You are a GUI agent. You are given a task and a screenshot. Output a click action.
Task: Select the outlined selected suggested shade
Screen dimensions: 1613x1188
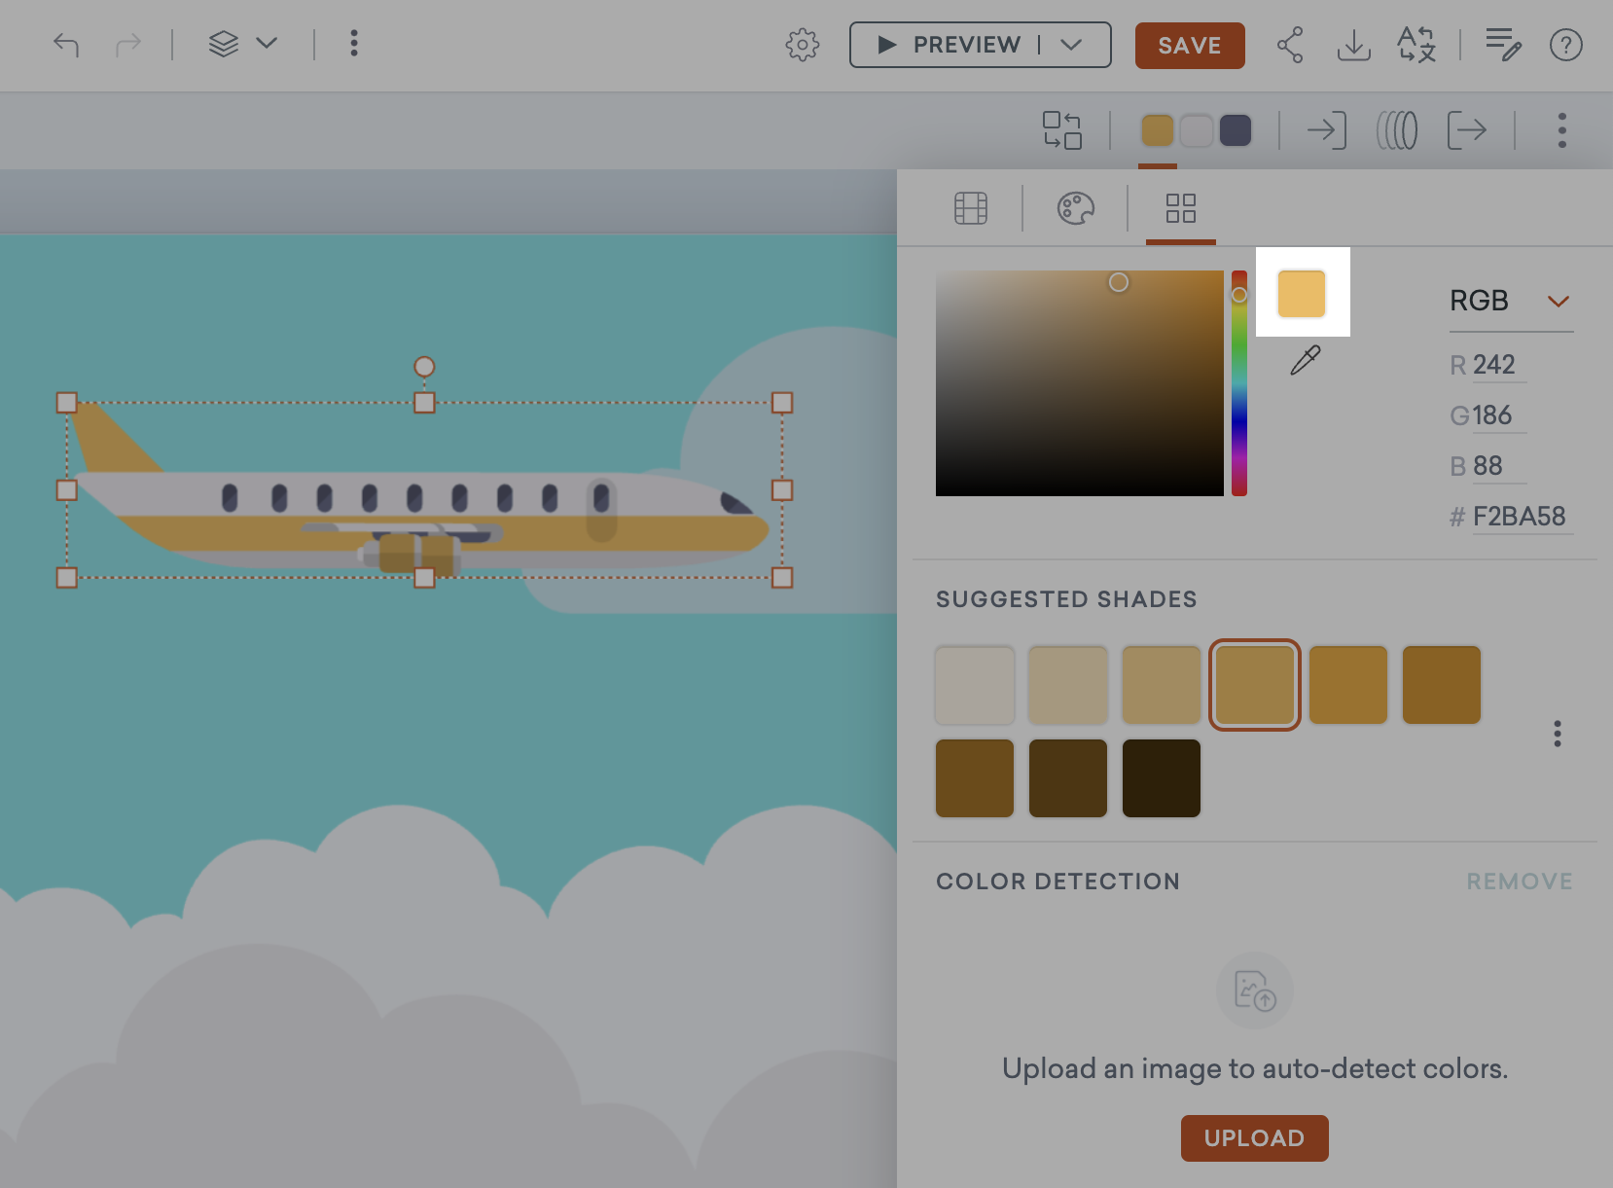pyautogui.click(x=1255, y=685)
